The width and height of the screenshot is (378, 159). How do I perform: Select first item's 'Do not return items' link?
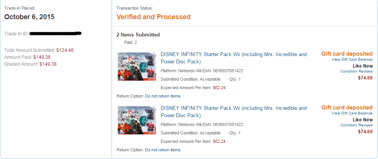click(163, 96)
